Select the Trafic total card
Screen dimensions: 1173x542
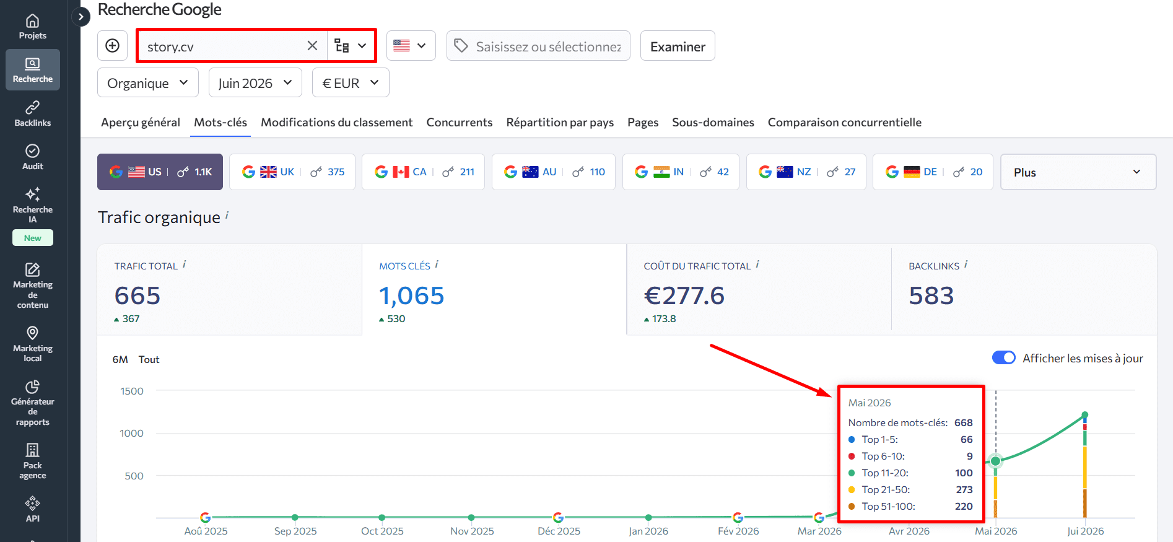click(x=230, y=290)
